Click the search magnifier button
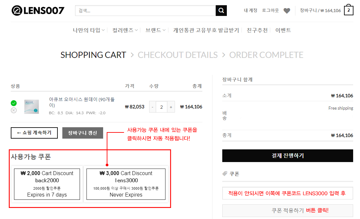 point(221,11)
